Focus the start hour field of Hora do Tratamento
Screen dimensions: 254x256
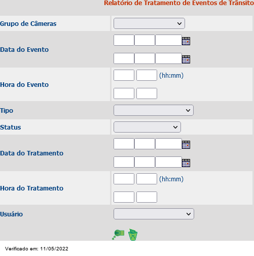point(124,179)
